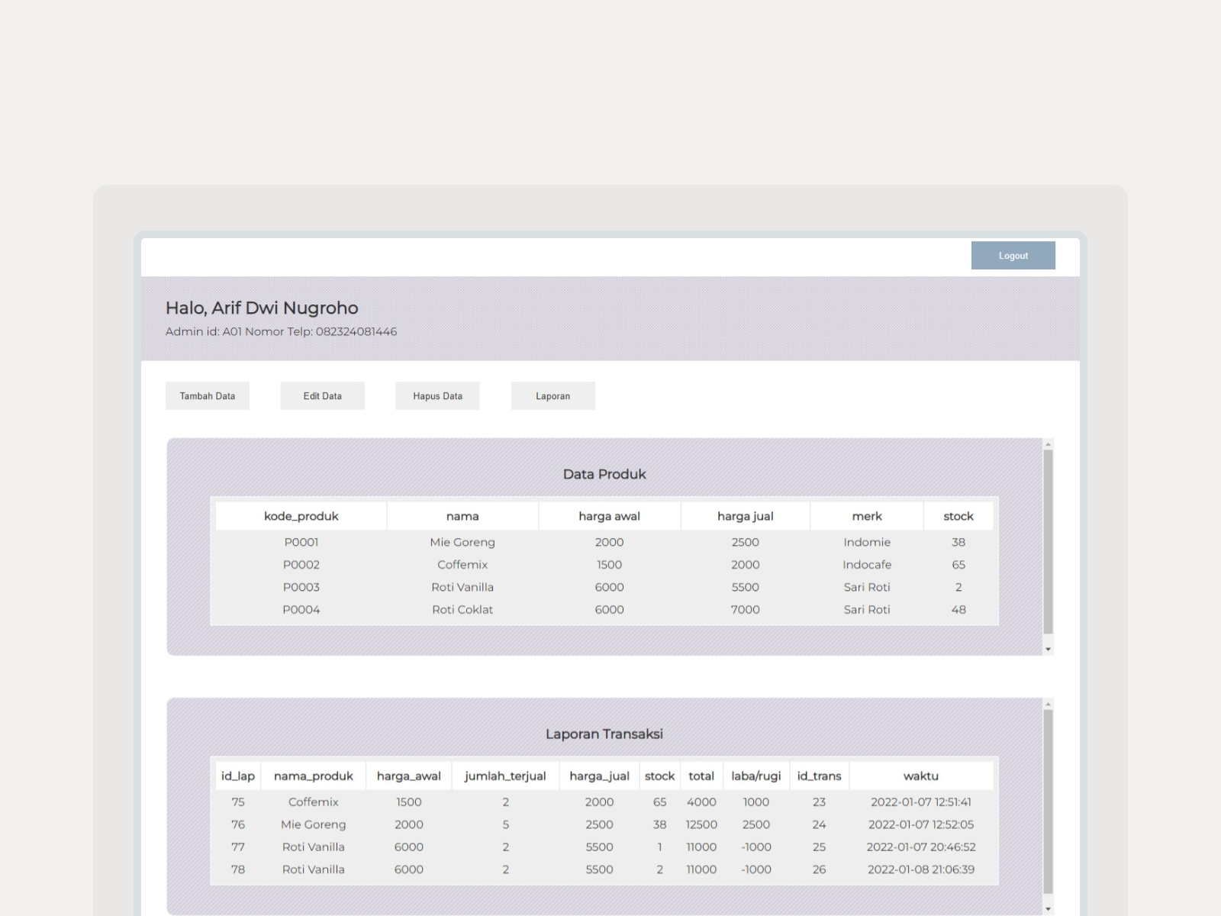This screenshot has height=916, width=1221.
Task: Click total value 12500
Action: point(701,824)
